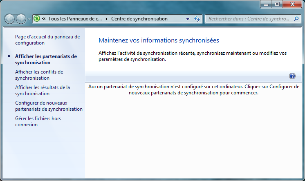The image size is (305, 181).
Task: Select 'Afficher les partenariats de synchronisation'
Action: pyautogui.click(x=46, y=59)
